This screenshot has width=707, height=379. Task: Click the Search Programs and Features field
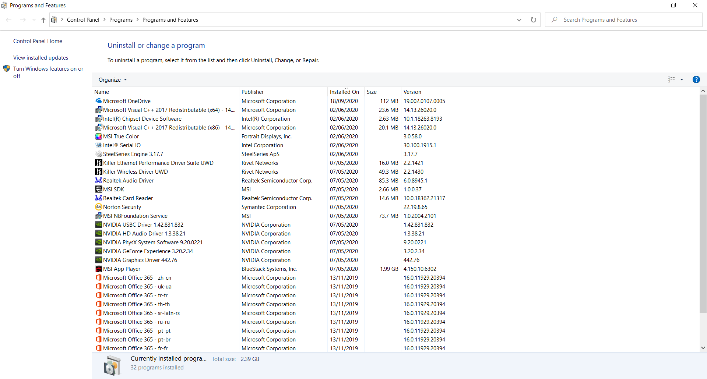click(x=623, y=20)
